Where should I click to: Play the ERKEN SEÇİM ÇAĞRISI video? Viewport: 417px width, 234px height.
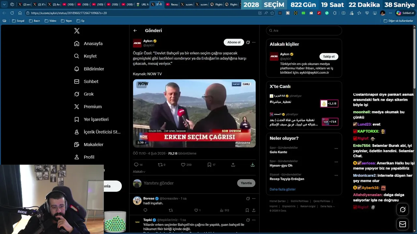[x=194, y=113]
